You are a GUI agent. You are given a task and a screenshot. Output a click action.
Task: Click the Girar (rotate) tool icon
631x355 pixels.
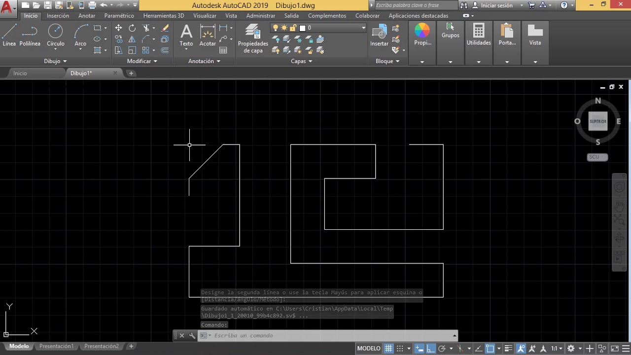click(132, 28)
